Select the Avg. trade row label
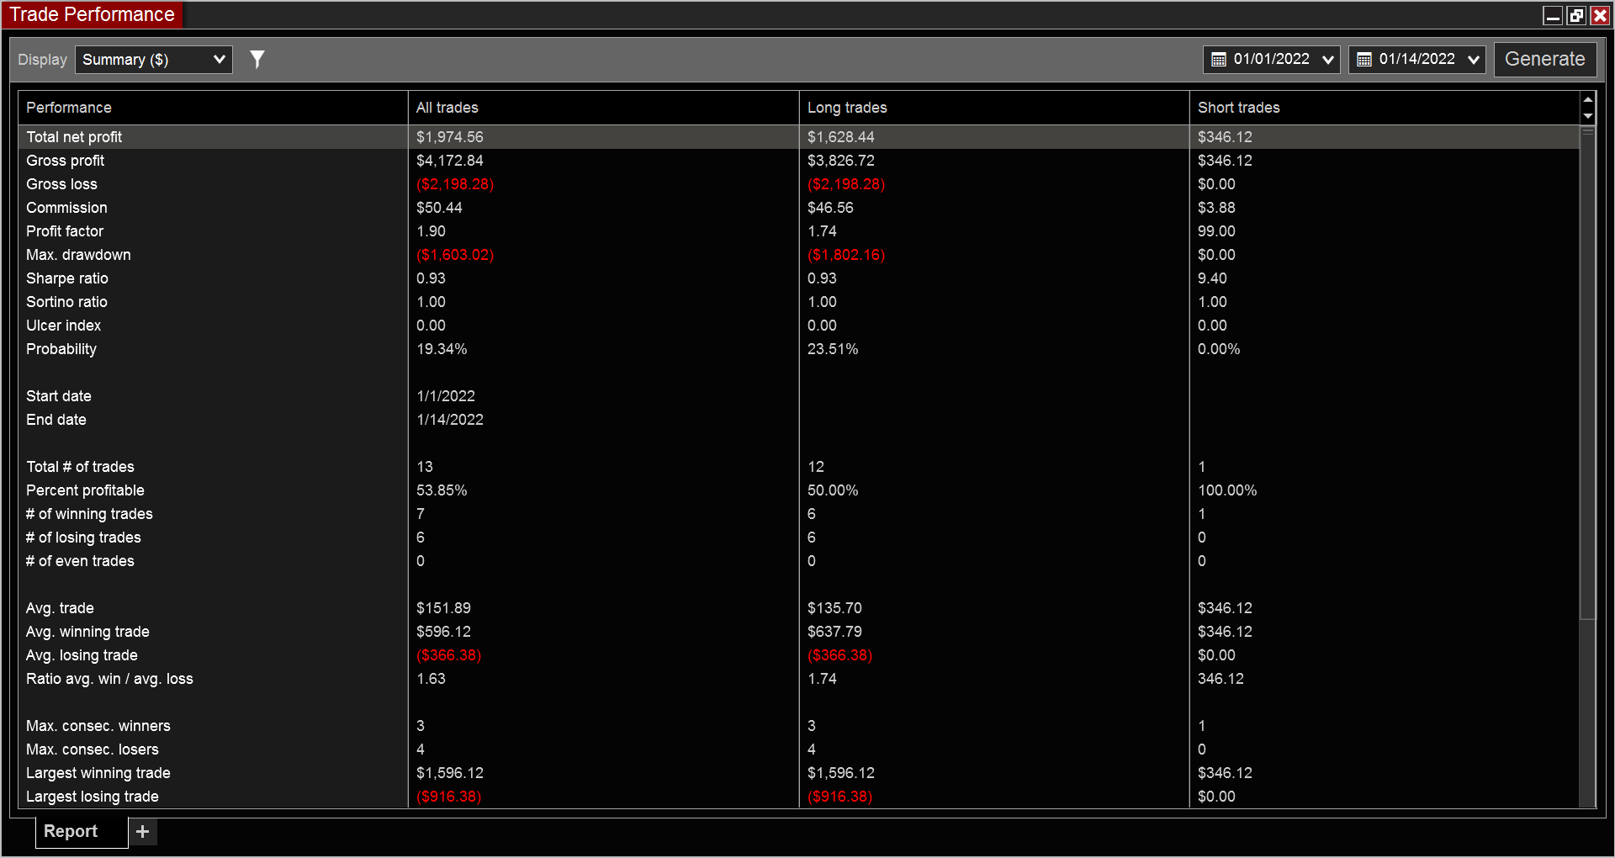Image resolution: width=1615 pixels, height=858 pixels. [60, 608]
